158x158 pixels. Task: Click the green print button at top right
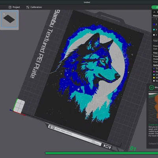[155, 7]
